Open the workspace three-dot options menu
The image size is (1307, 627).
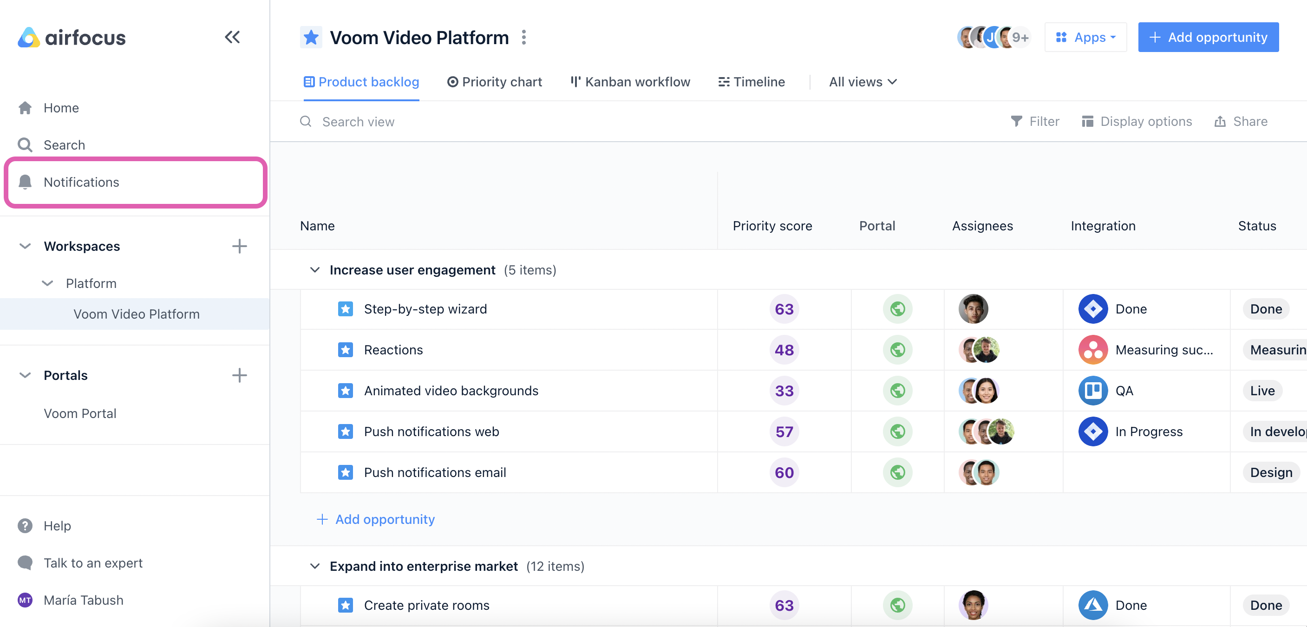[x=524, y=38]
